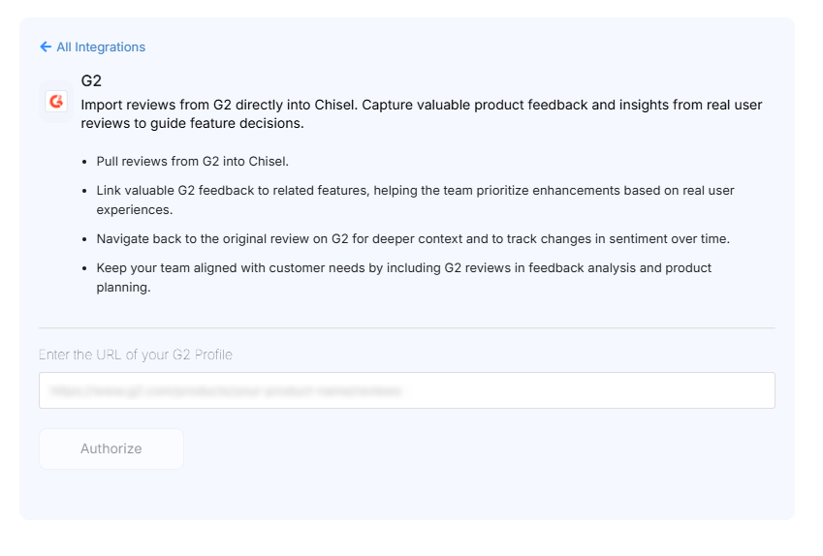823x556 pixels.
Task: Click the bullet dot before 'Link valuable G2 feedback'
Action: coord(84,191)
